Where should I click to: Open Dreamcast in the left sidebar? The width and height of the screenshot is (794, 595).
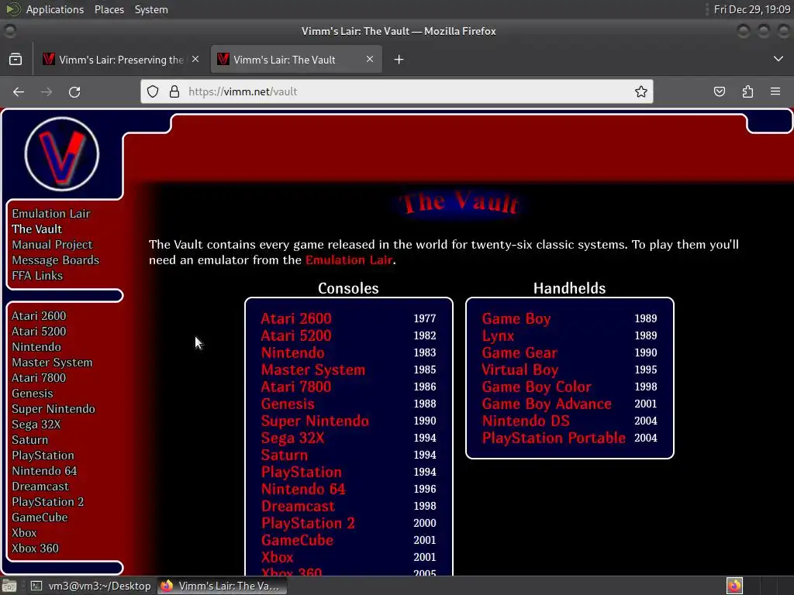(x=40, y=487)
